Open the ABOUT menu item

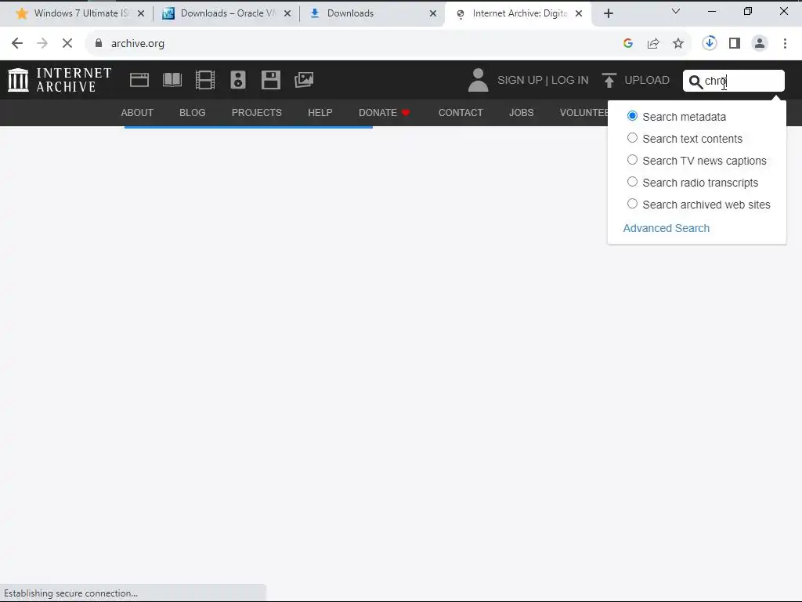(x=137, y=113)
